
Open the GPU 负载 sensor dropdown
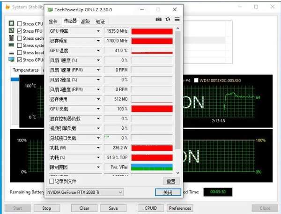click(x=98, y=109)
